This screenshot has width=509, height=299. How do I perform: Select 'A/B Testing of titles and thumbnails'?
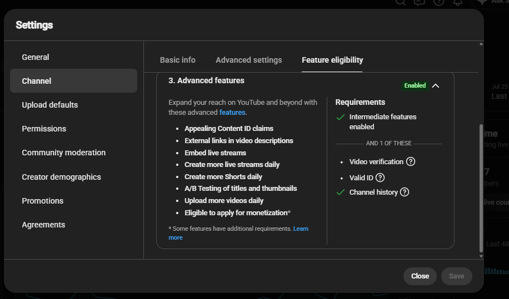click(241, 189)
